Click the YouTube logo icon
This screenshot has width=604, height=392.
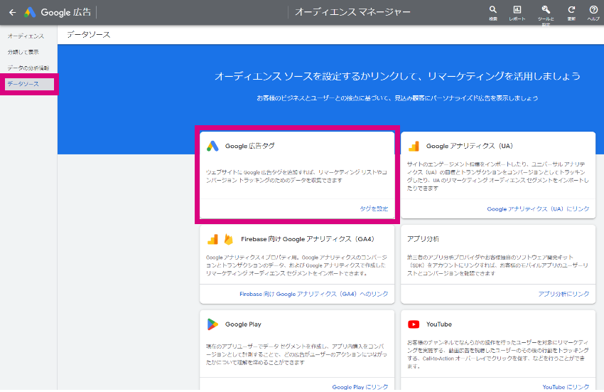coord(414,324)
